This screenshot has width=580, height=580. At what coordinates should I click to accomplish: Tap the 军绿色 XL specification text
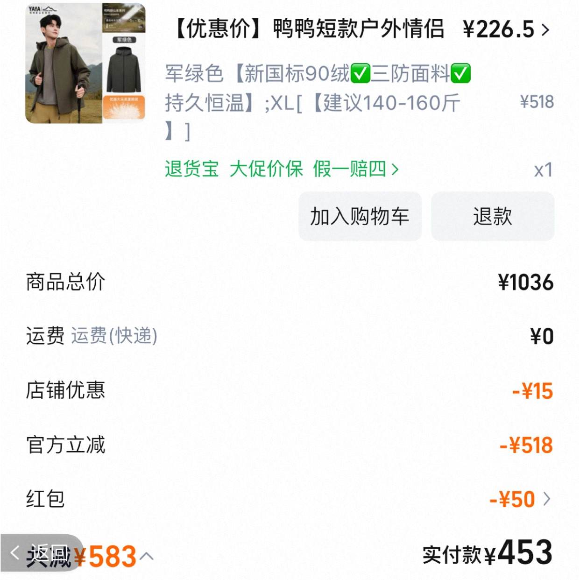(318, 102)
